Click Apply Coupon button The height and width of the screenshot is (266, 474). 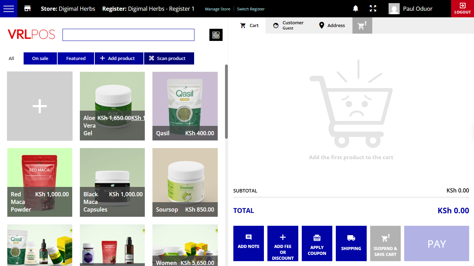317,243
